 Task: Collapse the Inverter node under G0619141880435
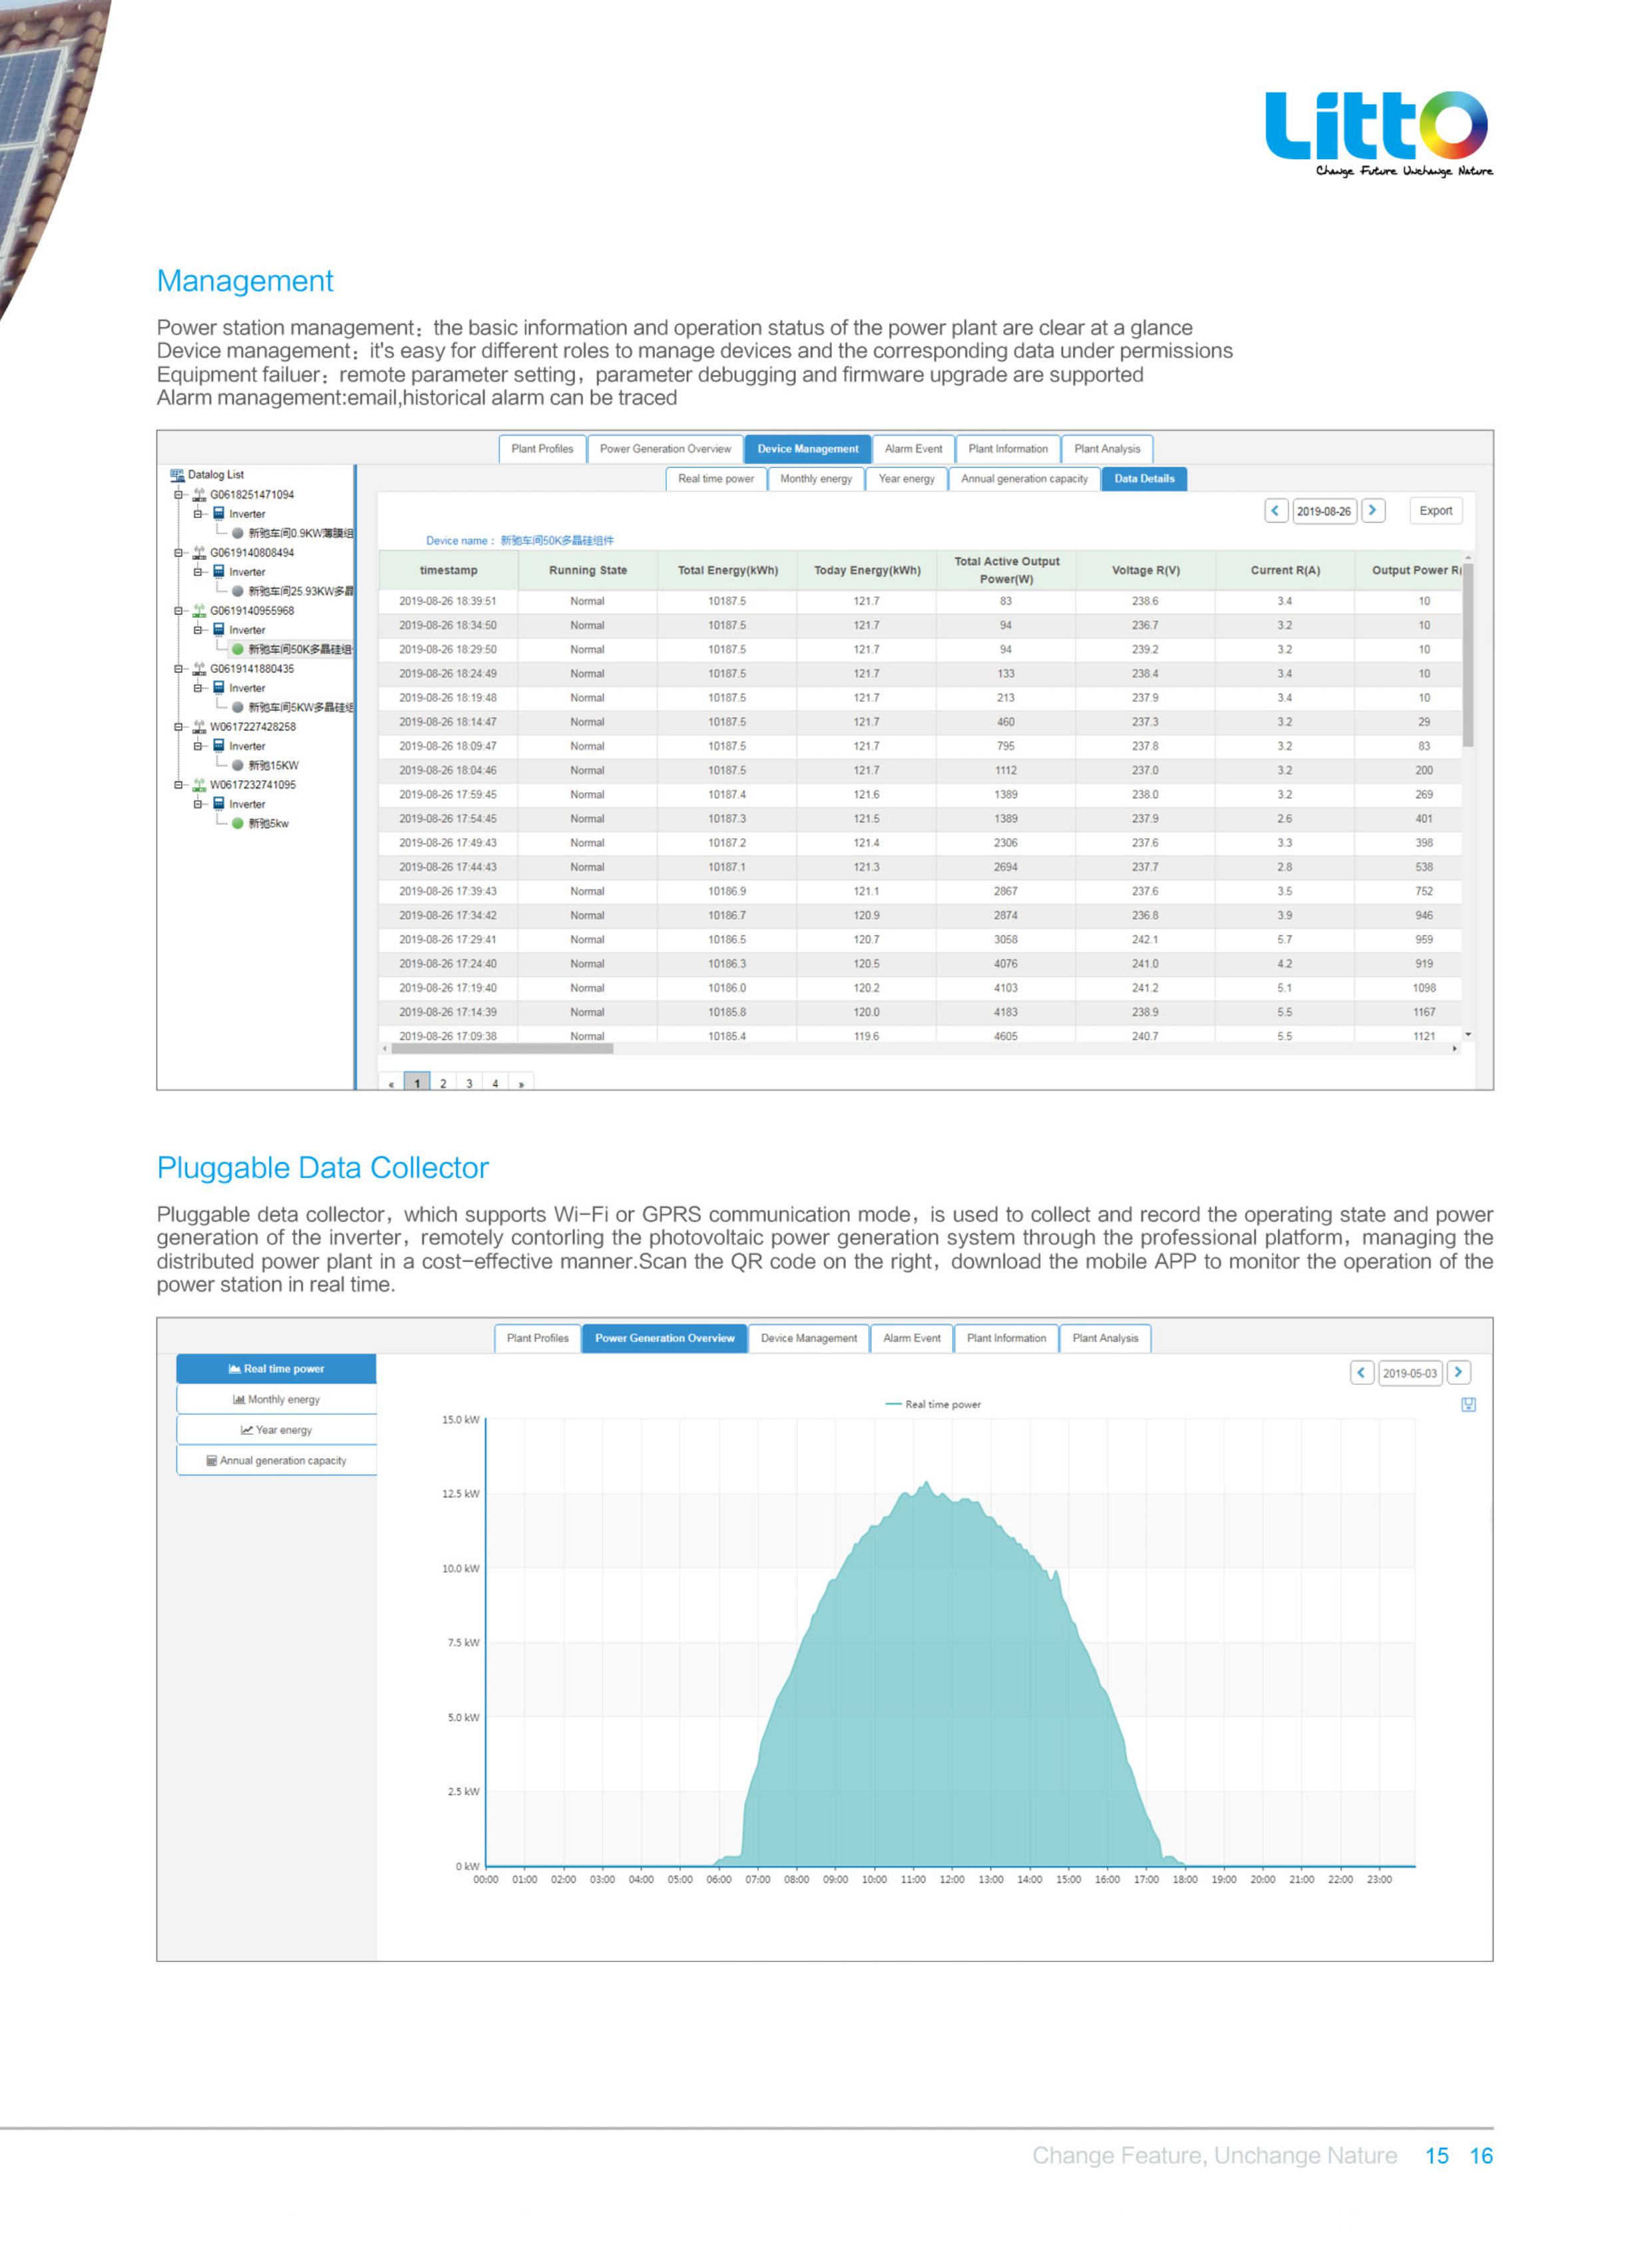(198, 688)
